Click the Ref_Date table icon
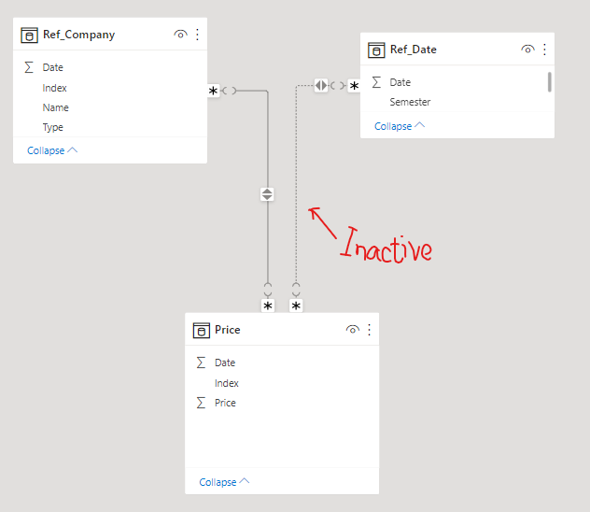Screen dimensions: 590x512 point(376,50)
